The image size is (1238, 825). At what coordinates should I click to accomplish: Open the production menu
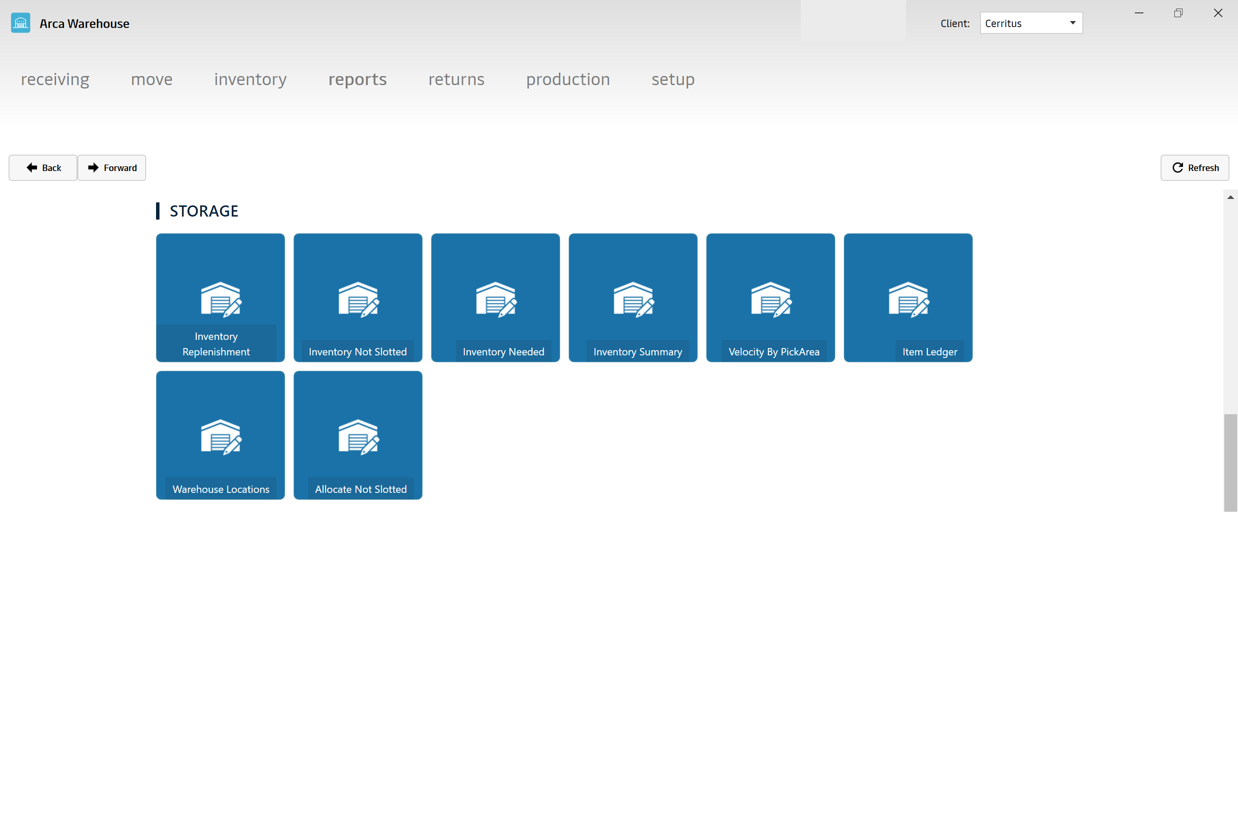(568, 79)
